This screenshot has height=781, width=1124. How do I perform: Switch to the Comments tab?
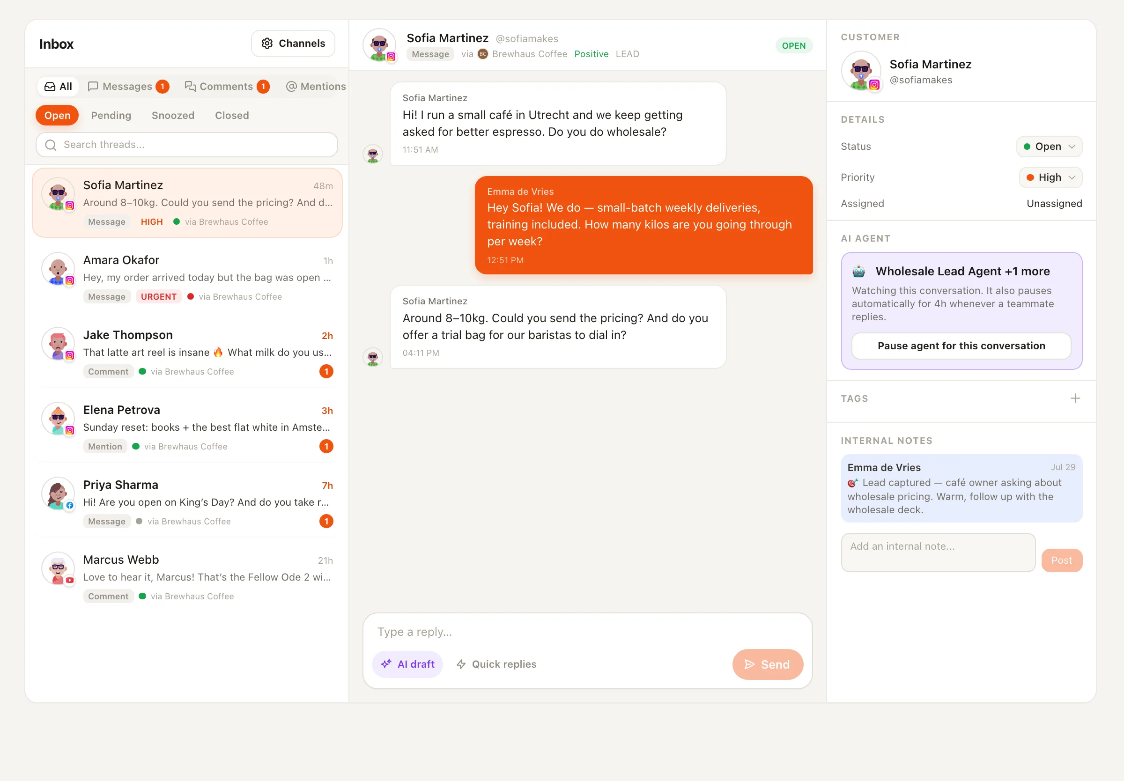tap(227, 87)
